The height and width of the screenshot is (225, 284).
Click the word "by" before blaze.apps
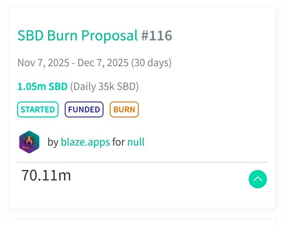pos(53,142)
